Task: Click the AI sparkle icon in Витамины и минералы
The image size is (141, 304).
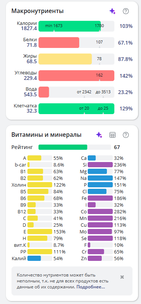Action: tap(99, 135)
